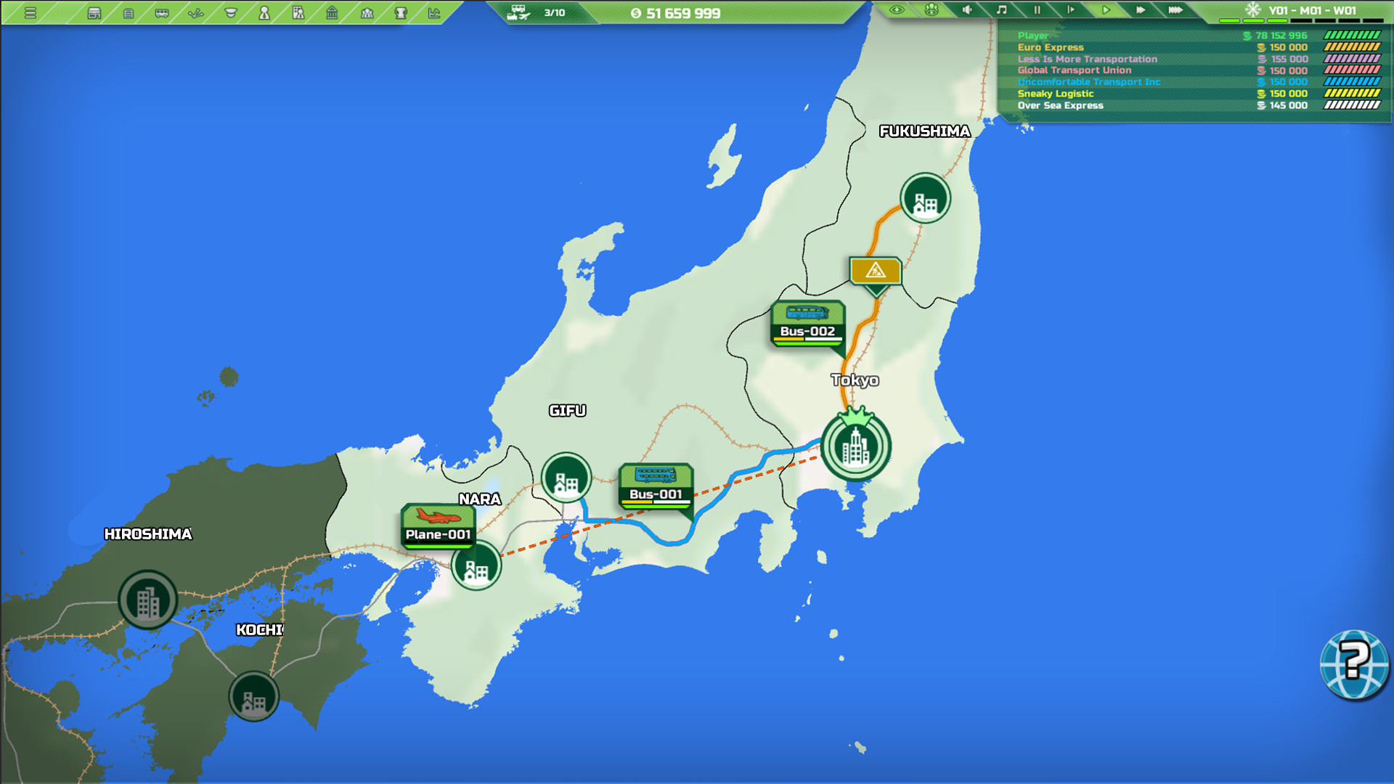
Task: Click the bank finances icon
Action: (x=333, y=12)
